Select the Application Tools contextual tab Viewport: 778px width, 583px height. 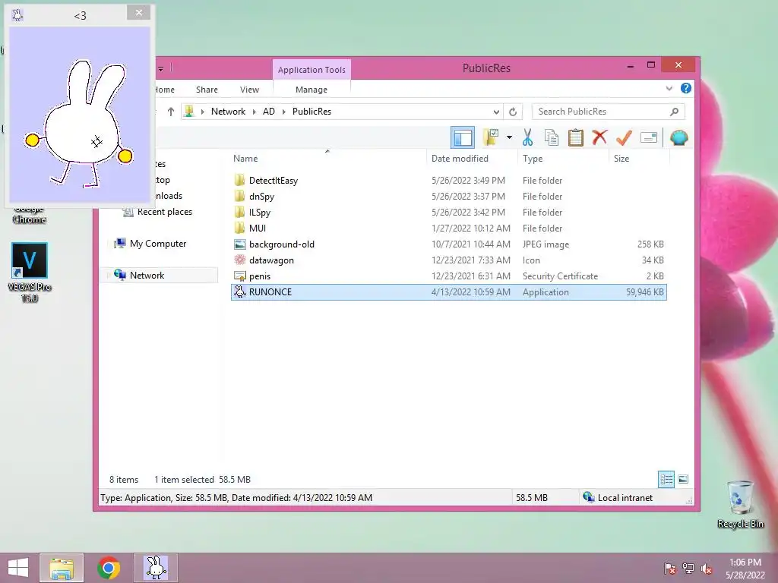click(x=312, y=70)
